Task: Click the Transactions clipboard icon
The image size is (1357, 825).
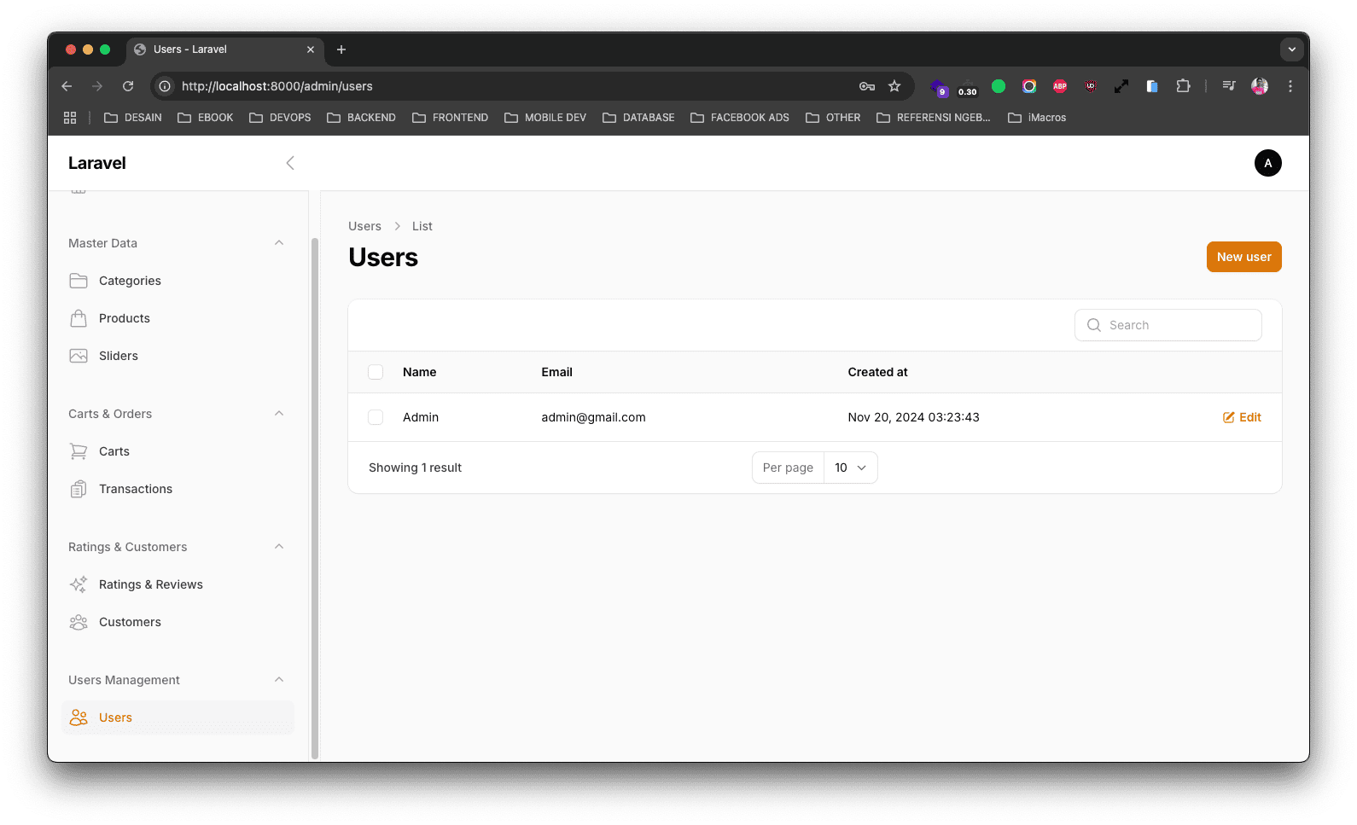Action: tap(79, 489)
